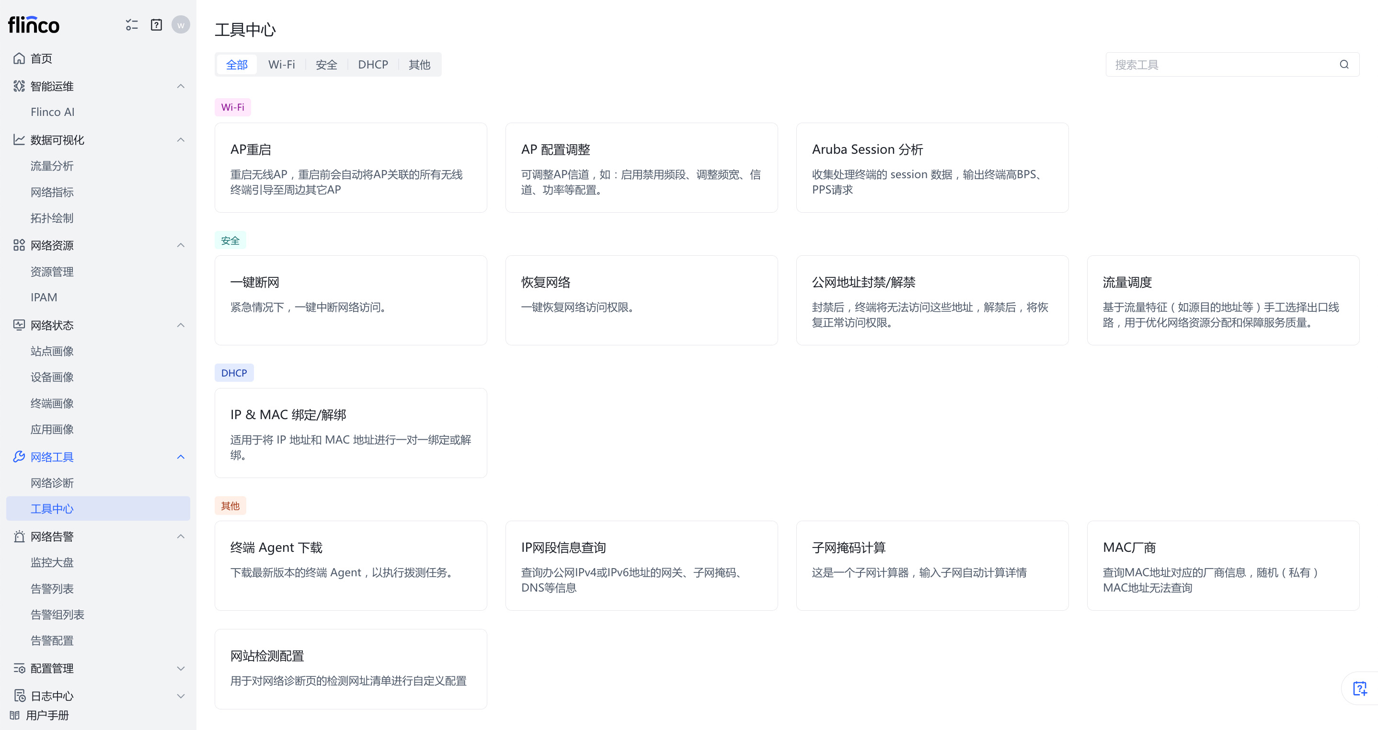This screenshot has height=730, width=1378.
Task: Switch to the Wi-Fi tab
Action: coord(281,65)
